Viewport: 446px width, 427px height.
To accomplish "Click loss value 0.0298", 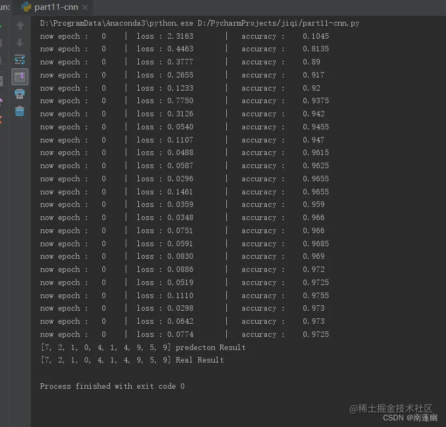I will 180,308.
